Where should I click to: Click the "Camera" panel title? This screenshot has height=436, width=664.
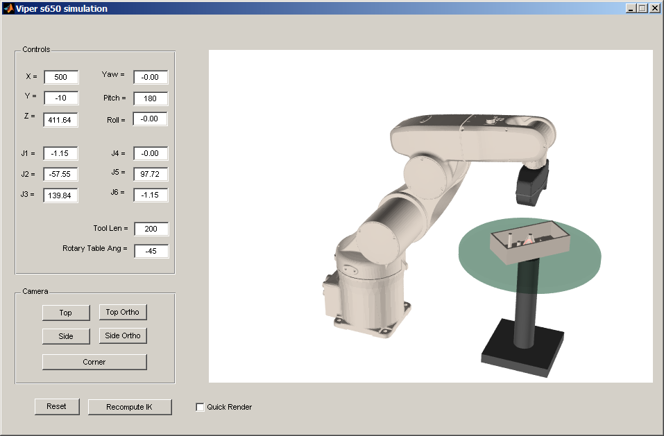[x=35, y=291]
